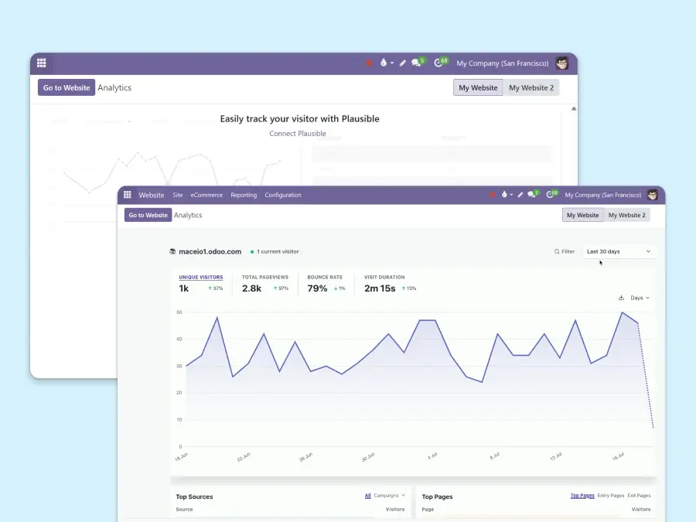Expand the Days interval dropdown
696x522 pixels.
coord(640,298)
